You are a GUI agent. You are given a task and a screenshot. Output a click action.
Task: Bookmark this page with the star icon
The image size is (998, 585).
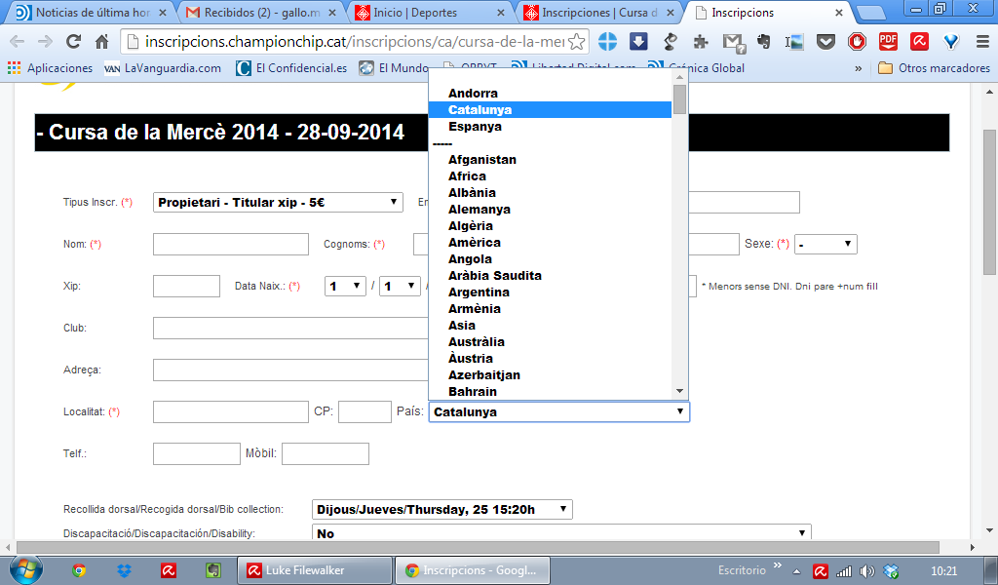coord(576,42)
